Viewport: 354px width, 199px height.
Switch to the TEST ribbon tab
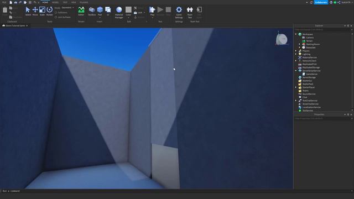(65, 2)
